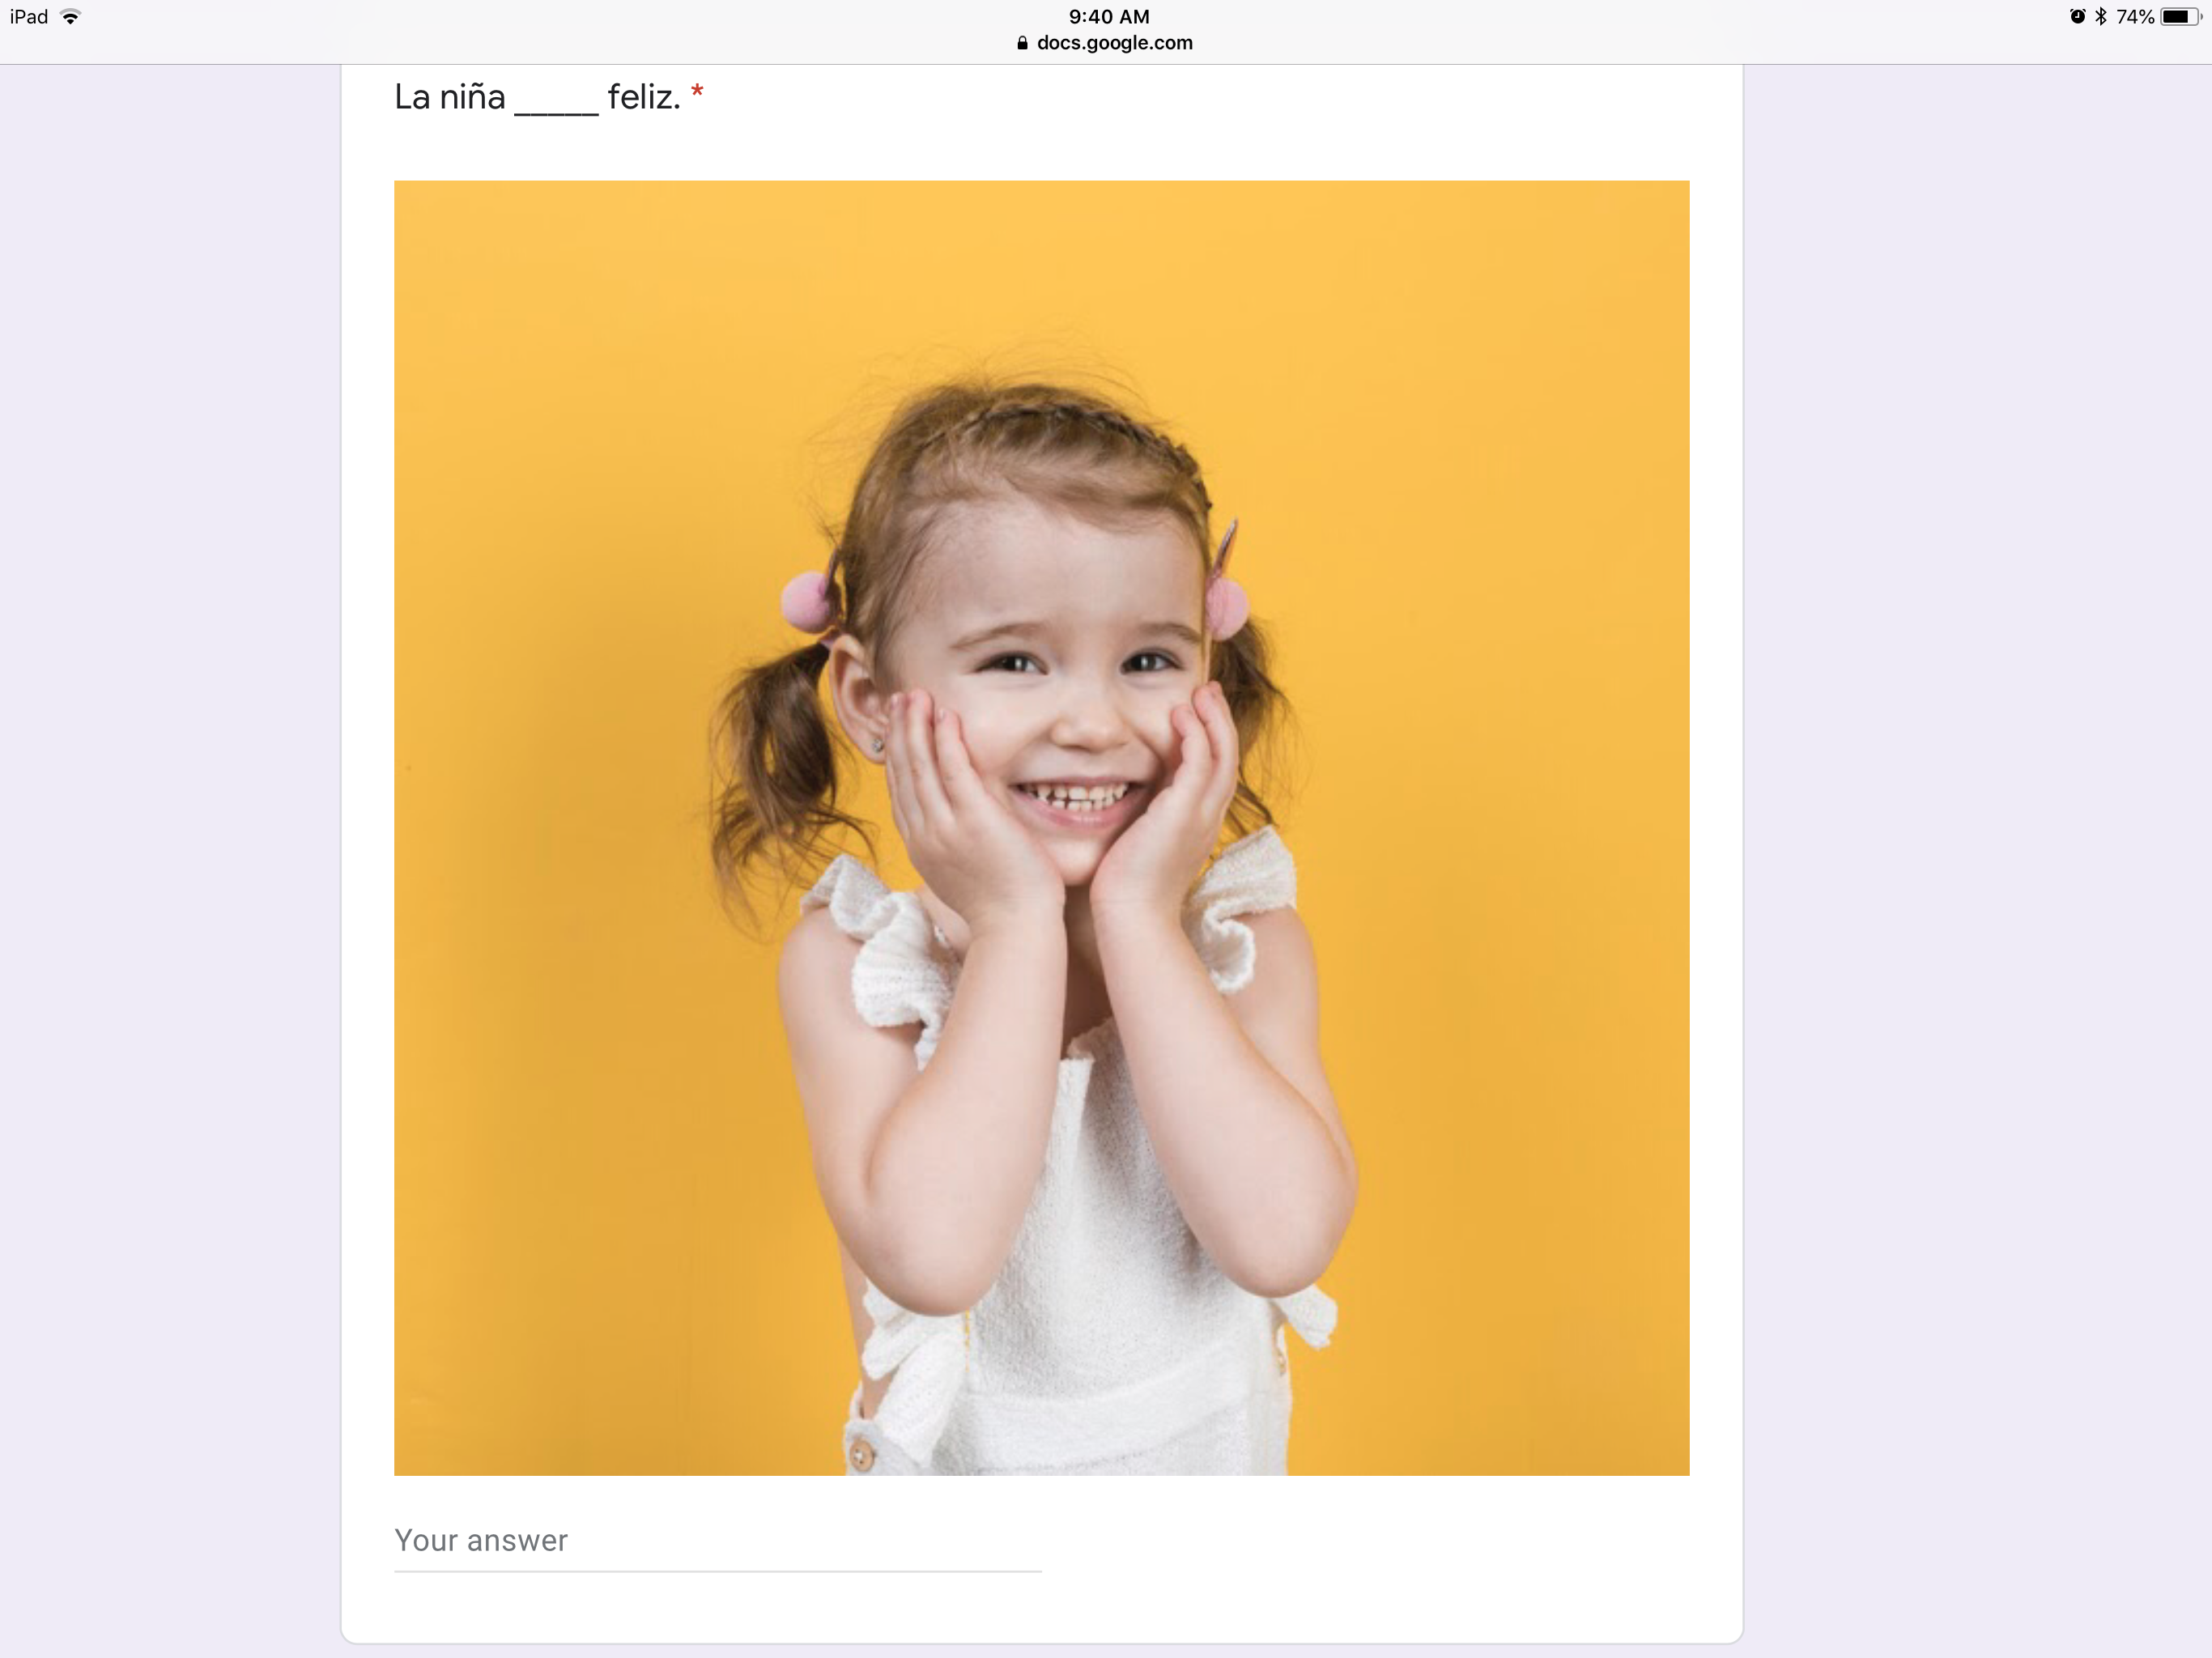The height and width of the screenshot is (1658, 2212).
Task: Tap the Bluetooth status icon
Action: (x=2100, y=16)
